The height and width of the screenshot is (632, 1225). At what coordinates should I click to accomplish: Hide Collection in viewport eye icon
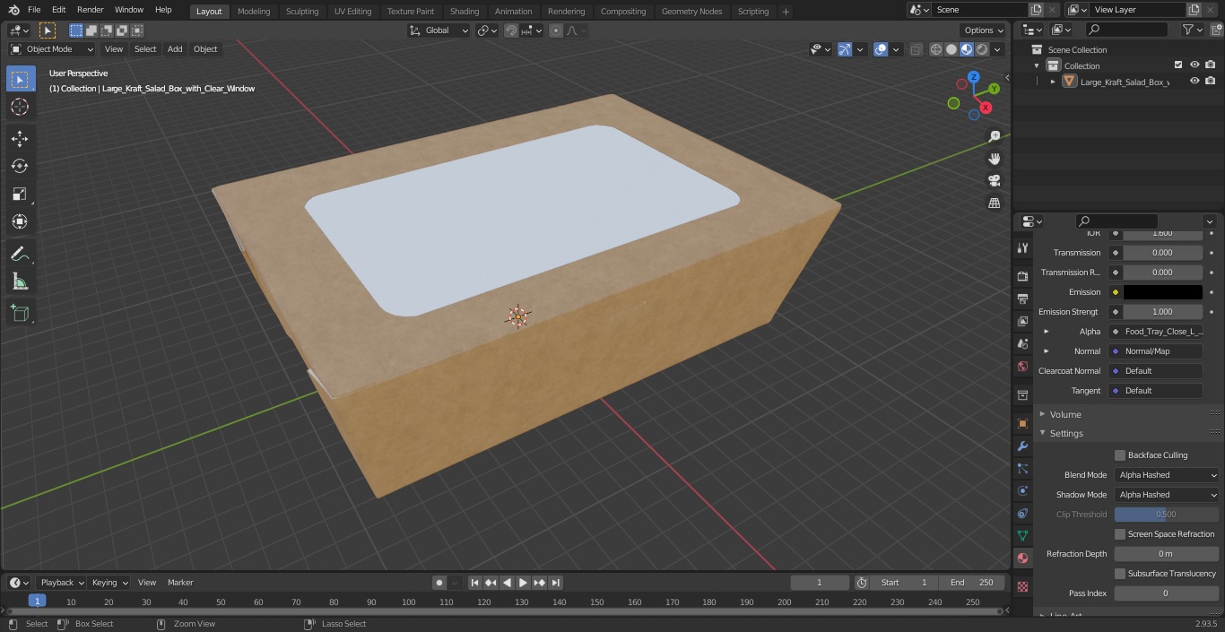[1195, 65]
